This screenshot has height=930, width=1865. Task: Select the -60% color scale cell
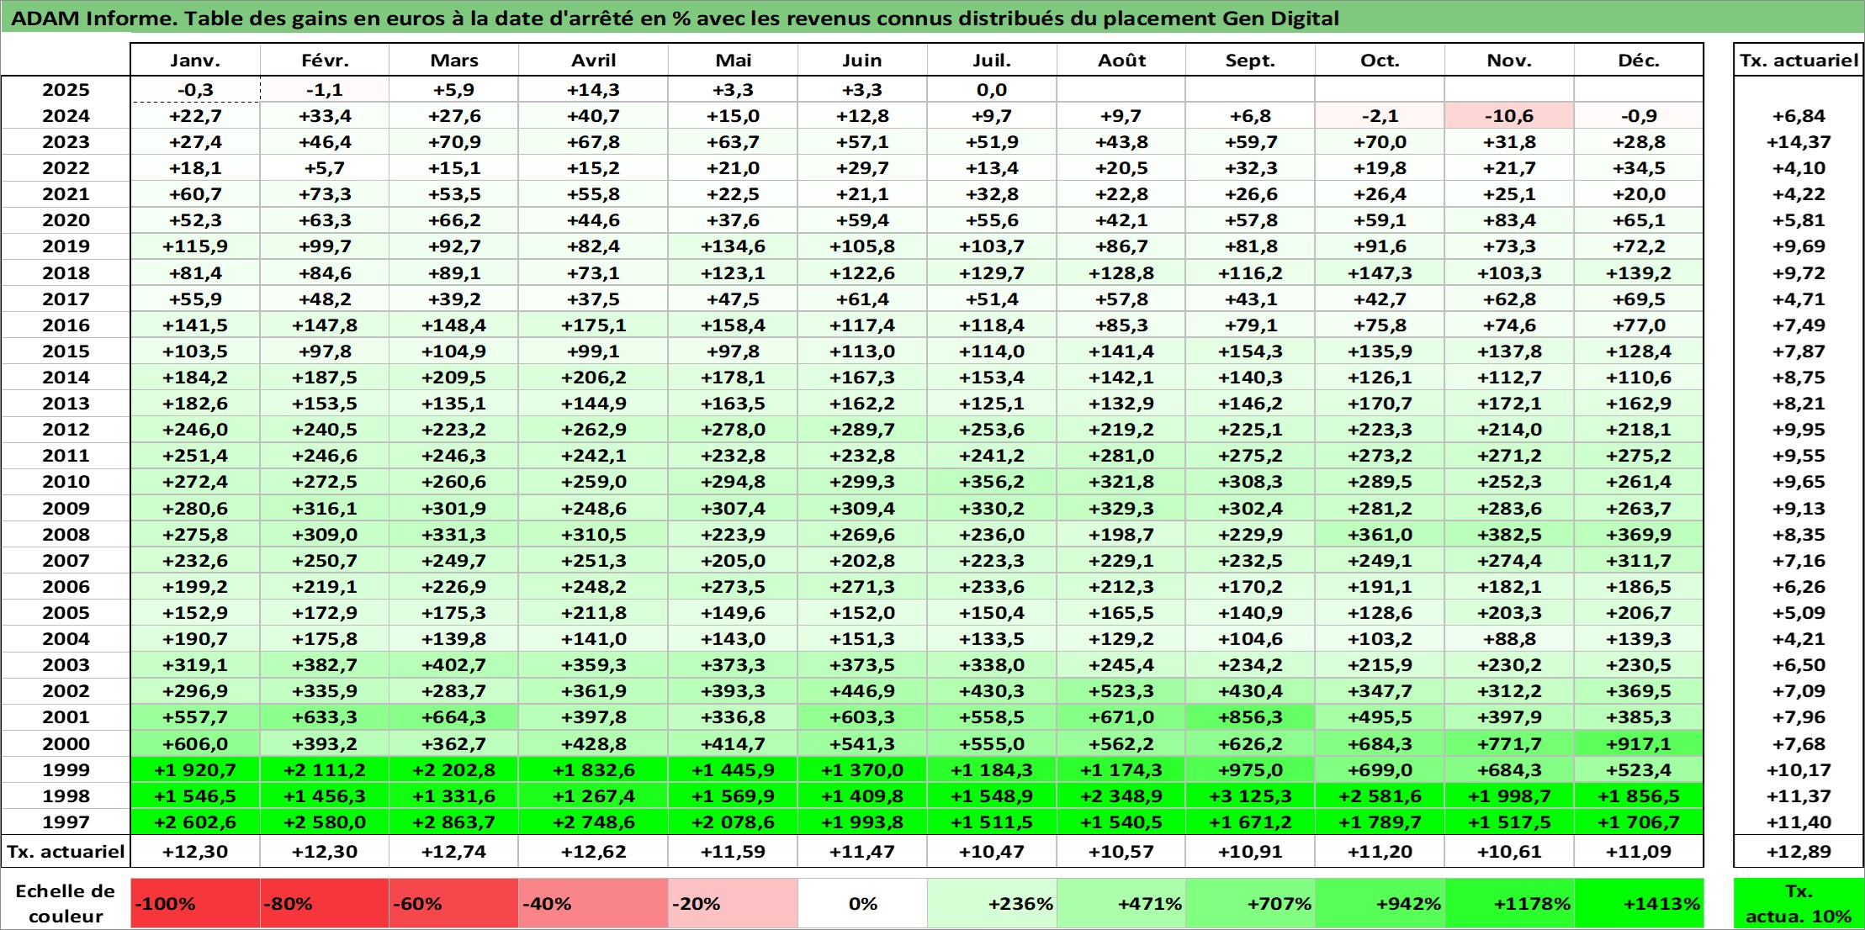[x=454, y=904]
